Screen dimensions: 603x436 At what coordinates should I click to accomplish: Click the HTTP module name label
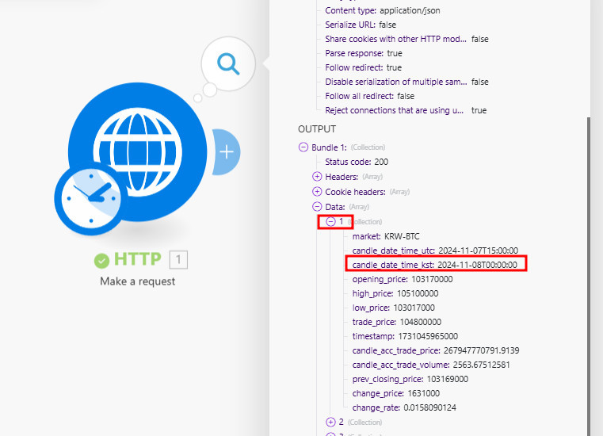(137, 259)
